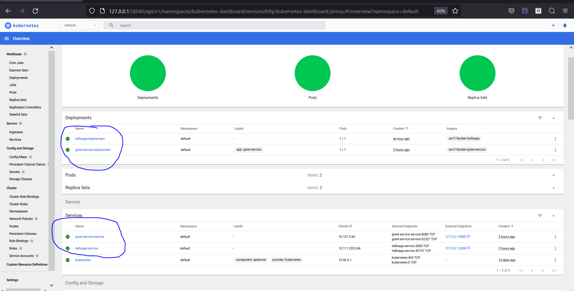Open the greet-service-deployment details link
Image resolution: width=574 pixels, height=291 pixels.
point(93,150)
